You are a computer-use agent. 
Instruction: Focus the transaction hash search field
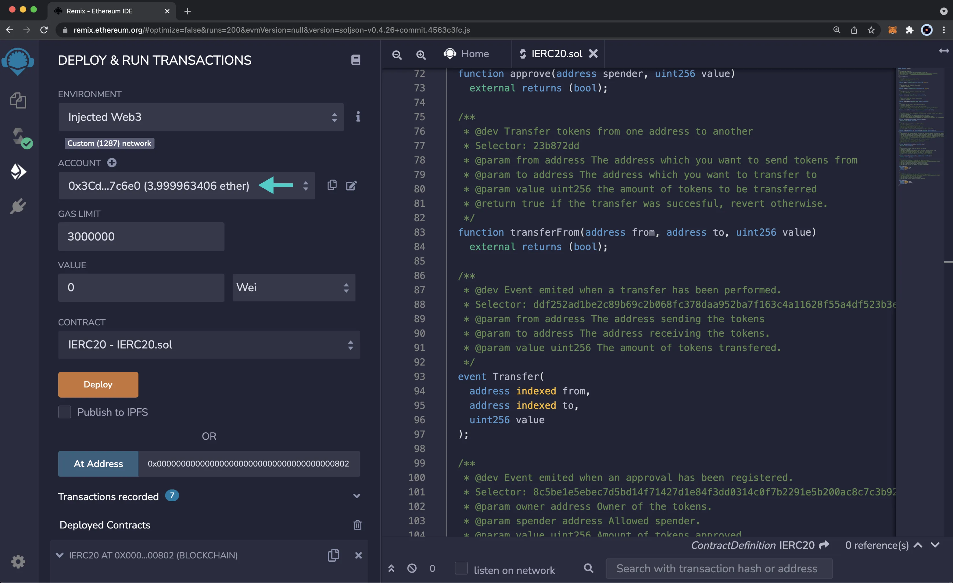719,568
